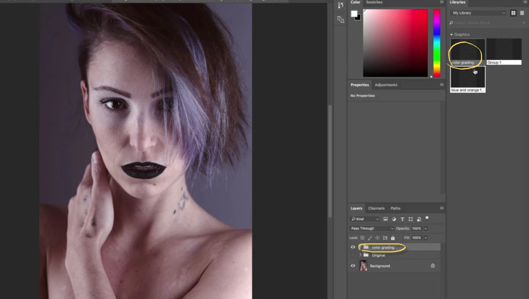Open the Kind filter dropdown
Viewport: 529px width, 299px height.
[364, 219]
